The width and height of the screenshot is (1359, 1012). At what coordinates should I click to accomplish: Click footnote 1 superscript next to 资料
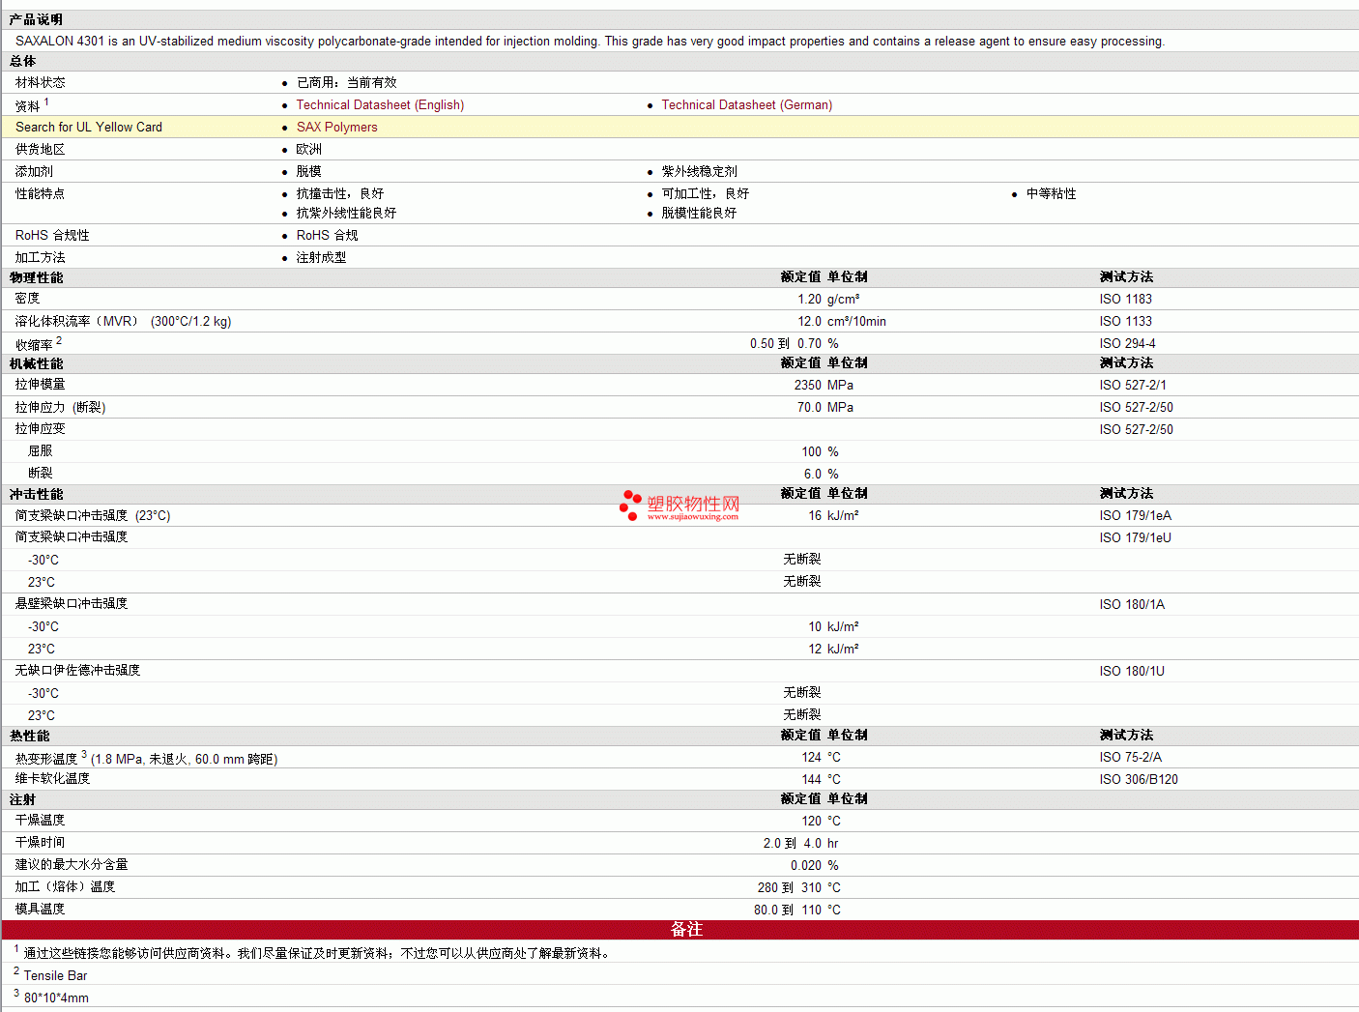point(45,101)
